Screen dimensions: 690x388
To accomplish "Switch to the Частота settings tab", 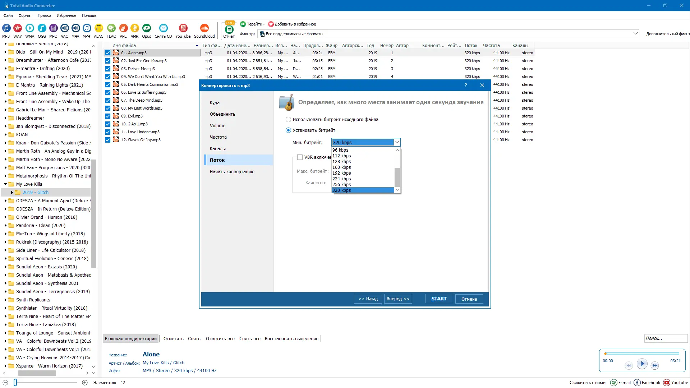I will coord(218,137).
